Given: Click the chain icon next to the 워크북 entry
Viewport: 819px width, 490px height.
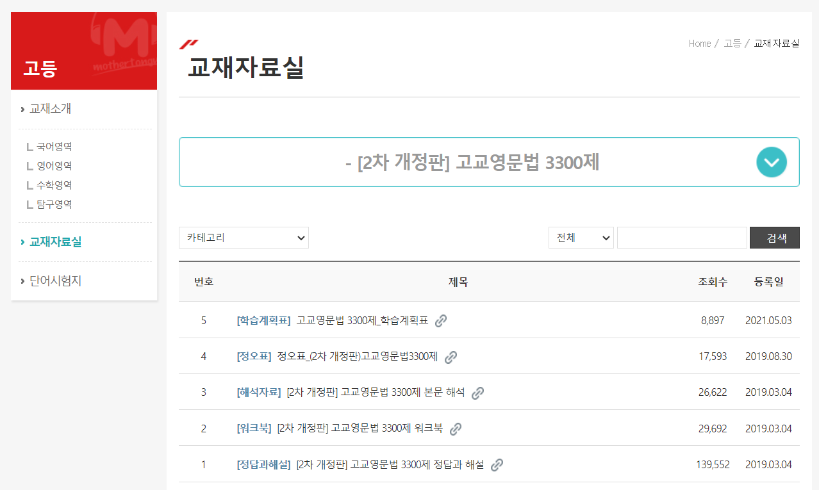Looking at the screenshot, I should click(456, 427).
